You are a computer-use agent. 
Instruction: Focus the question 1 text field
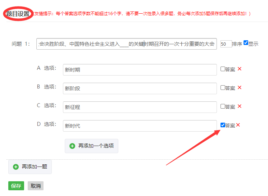[127, 44]
